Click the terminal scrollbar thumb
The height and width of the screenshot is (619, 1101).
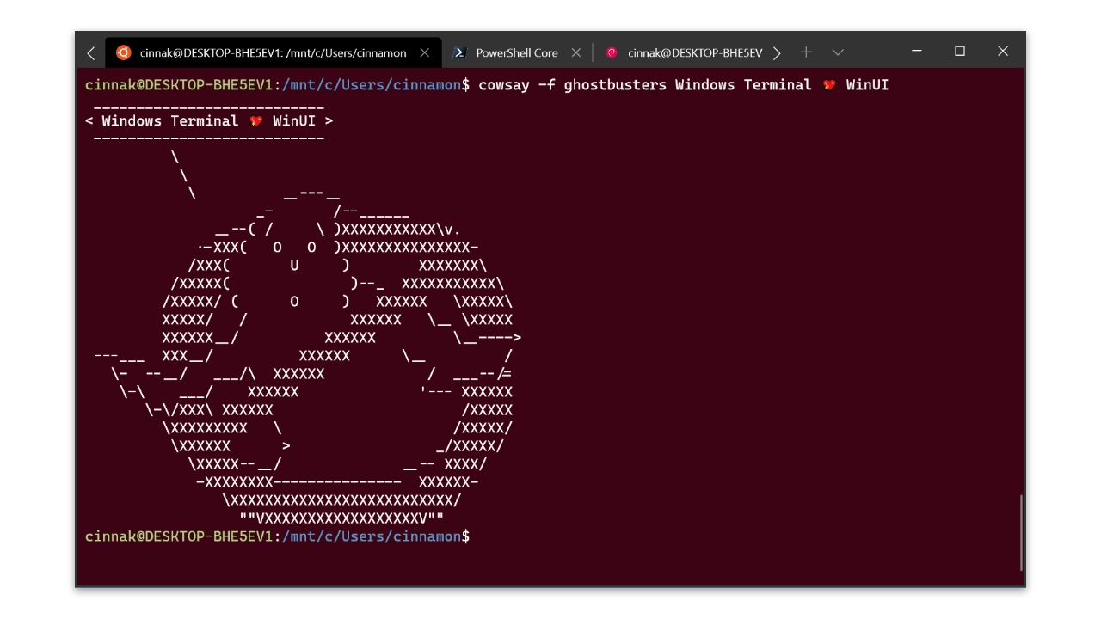(1021, 532)
